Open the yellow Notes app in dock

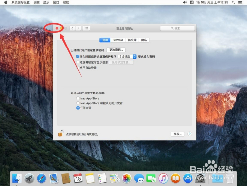[90, 179]
